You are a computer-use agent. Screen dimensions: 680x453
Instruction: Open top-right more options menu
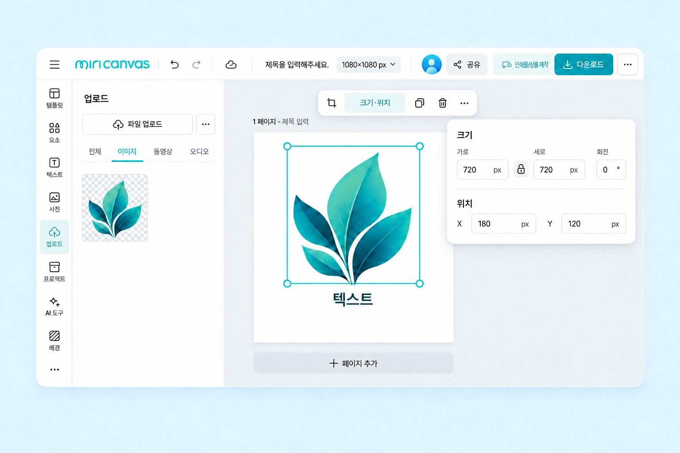click(x=627, y=65)
